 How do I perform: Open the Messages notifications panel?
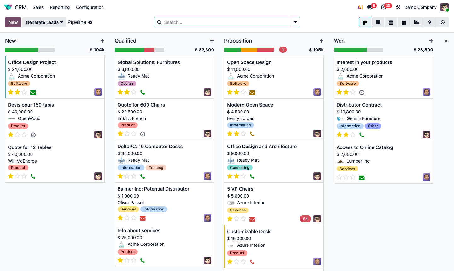tap(370, 7)
